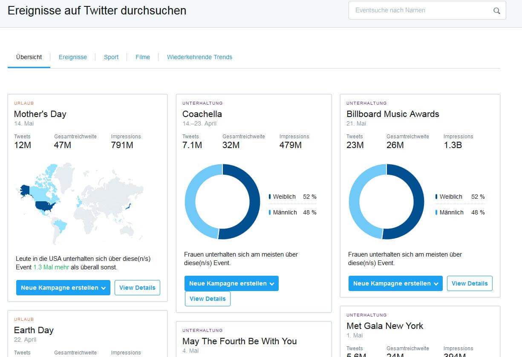
Task: Click the 791M impressions value
Action: pyautogui.click(x=122, y=145)
